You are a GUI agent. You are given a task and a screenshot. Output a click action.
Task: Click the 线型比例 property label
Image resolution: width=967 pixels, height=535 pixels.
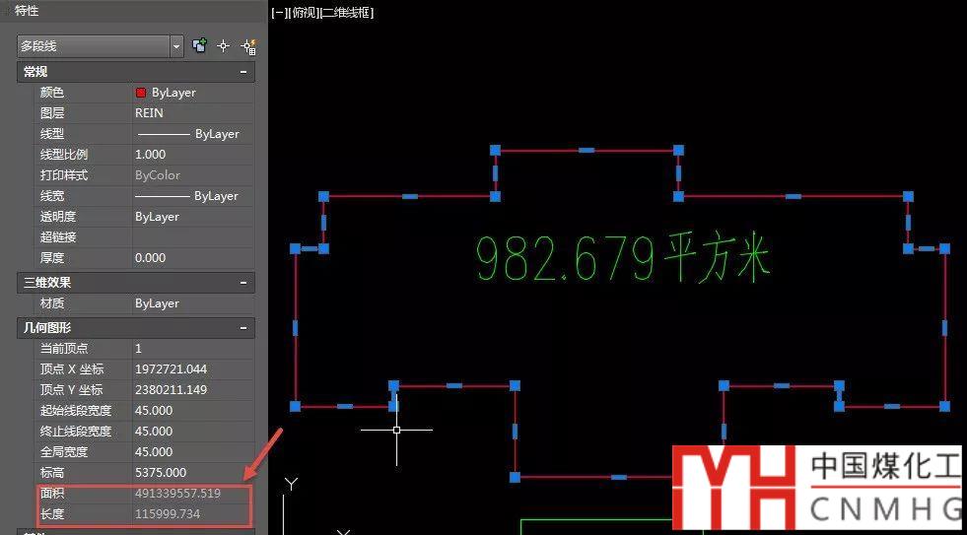pos(64,155)
